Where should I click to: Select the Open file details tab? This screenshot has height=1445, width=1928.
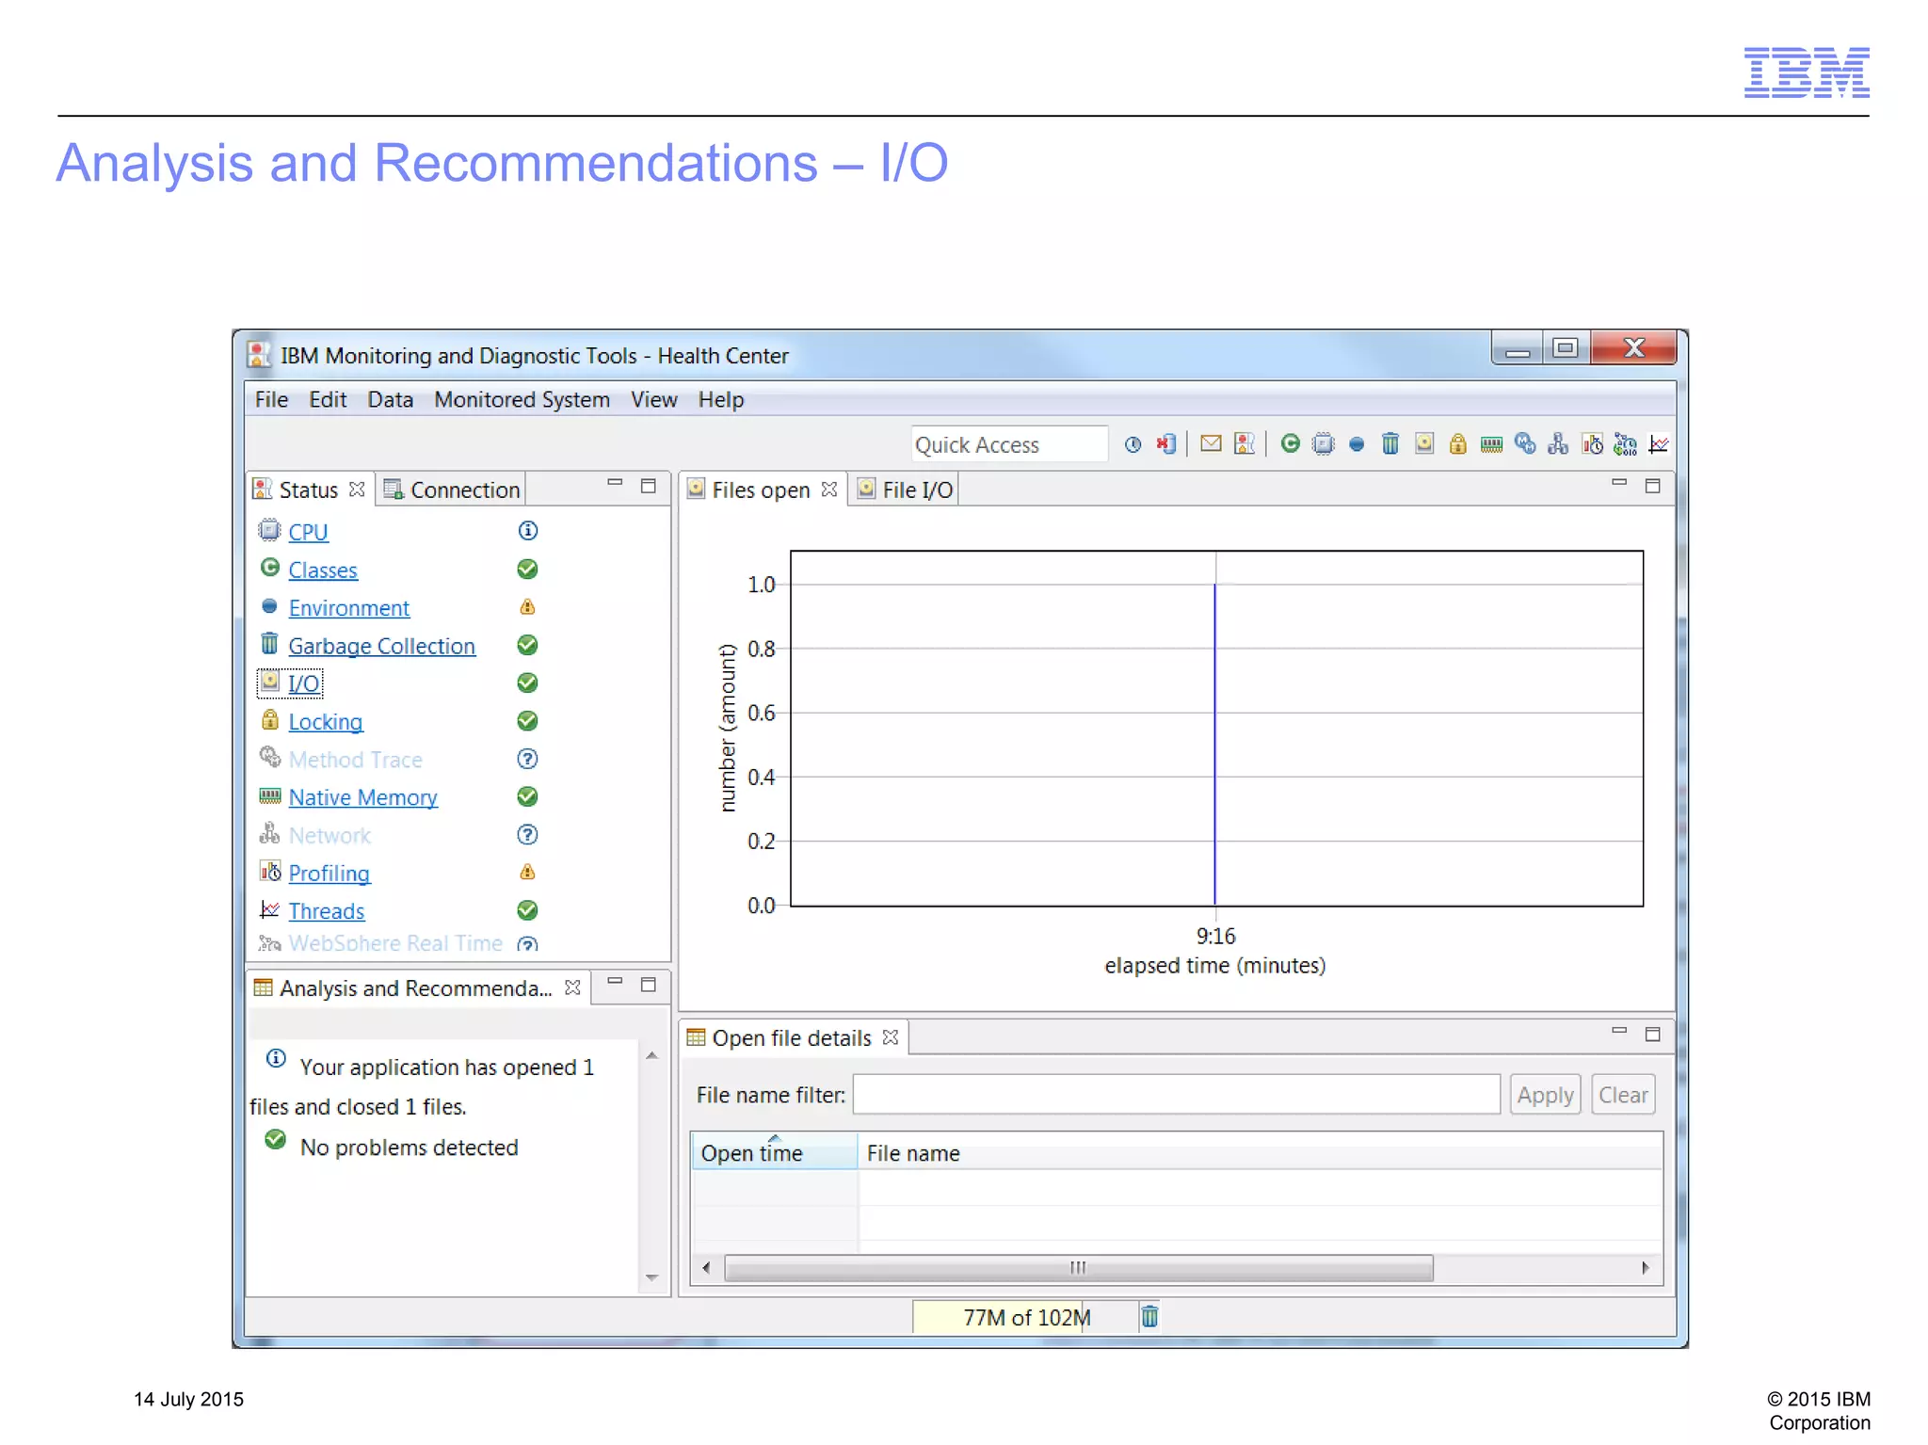pos(792,1037)
